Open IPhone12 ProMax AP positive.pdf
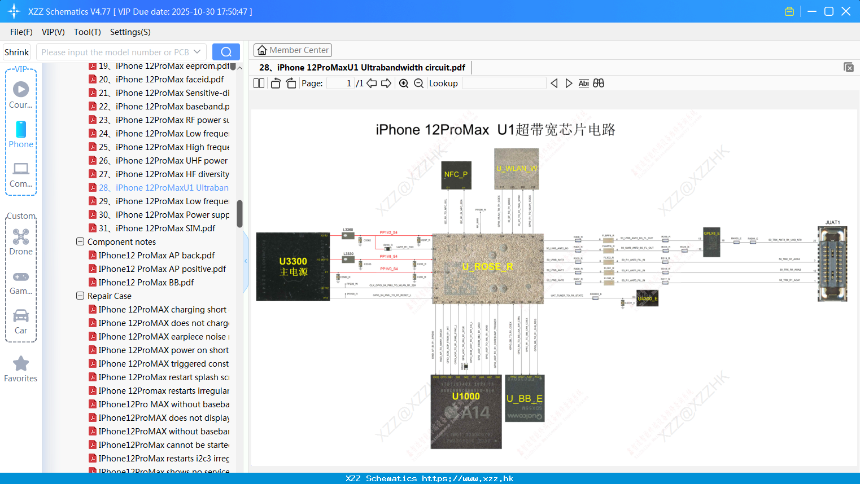The height and width of the screenshot is (484, 860). (157, 269)
